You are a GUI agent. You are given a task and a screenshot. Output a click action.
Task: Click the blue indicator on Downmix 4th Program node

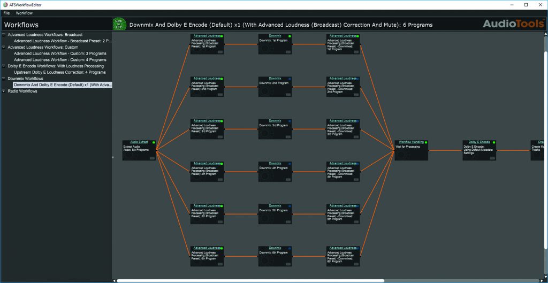290,164
